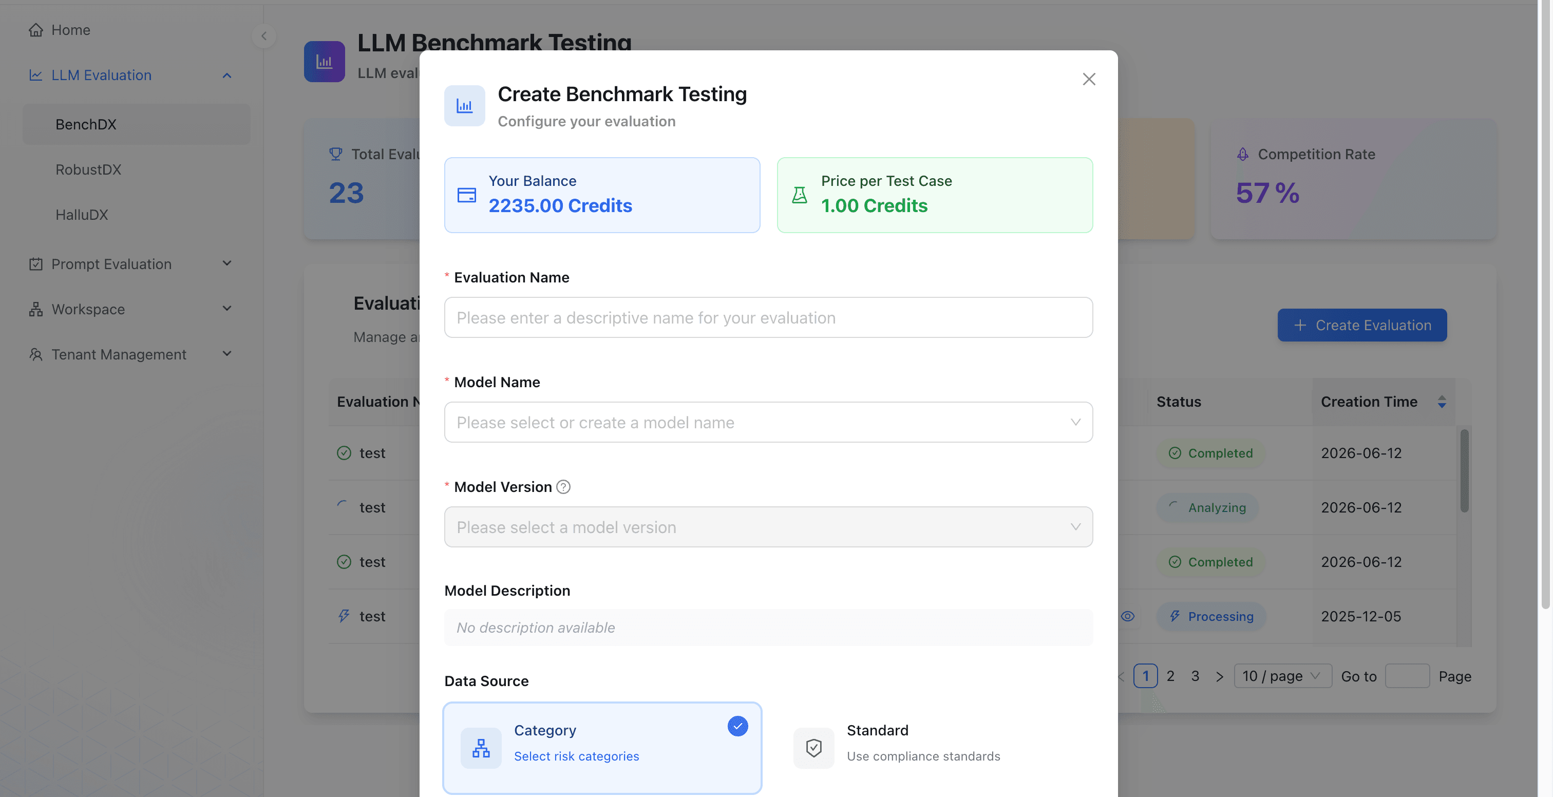Click the LLM Evaluation chart icon

point(35,75)
